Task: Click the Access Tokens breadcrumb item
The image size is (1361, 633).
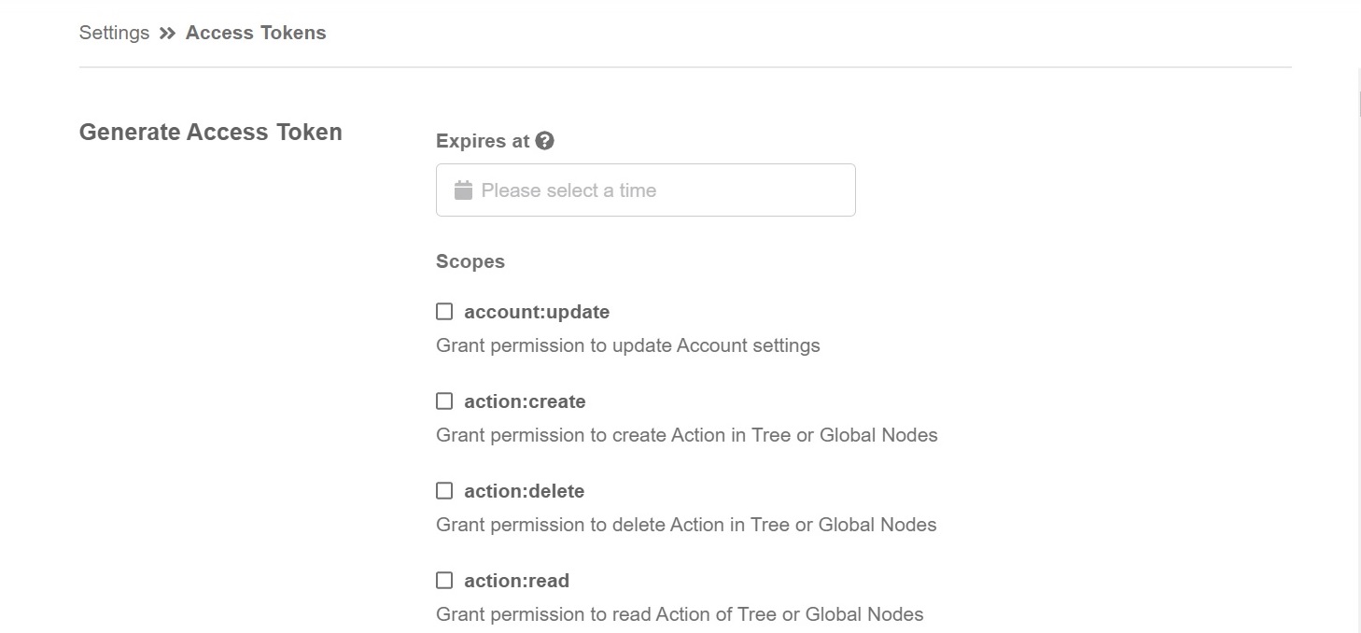Action: [256, 34]
